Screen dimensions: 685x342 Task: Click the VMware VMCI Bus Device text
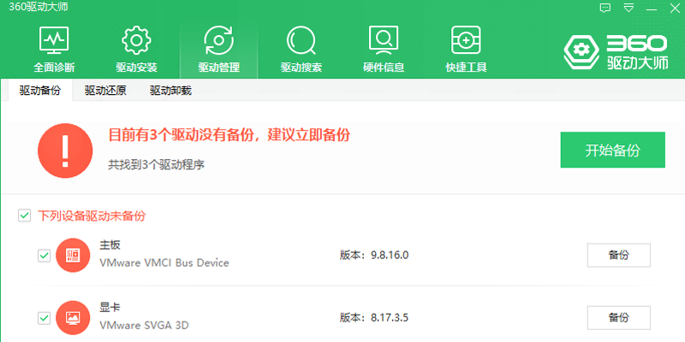[164, 262]
